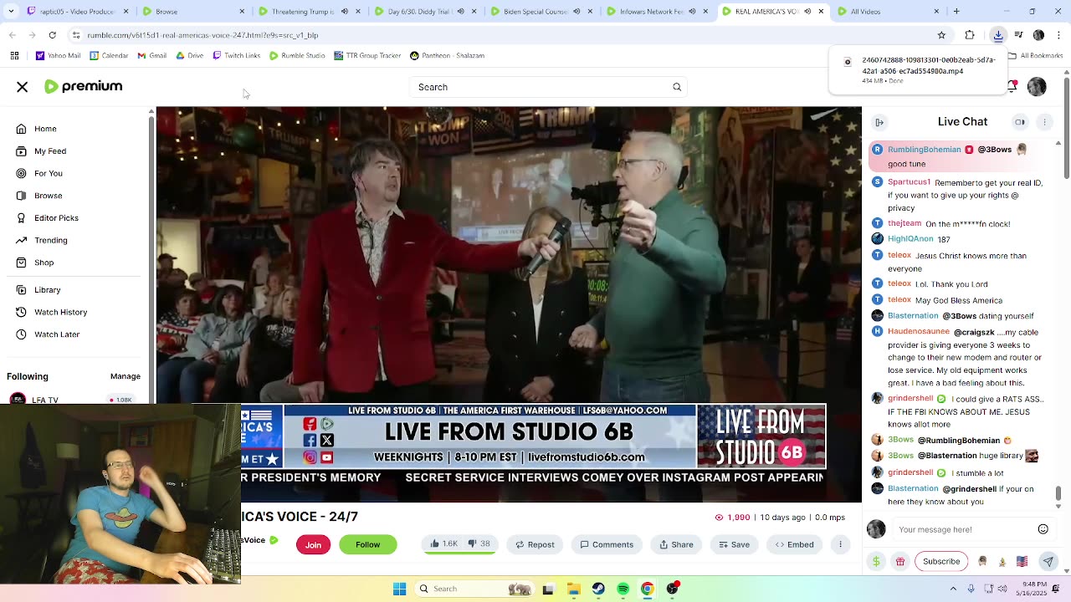Open Editor Picks in the sidebar
1071x602 pixels.
pyautogui.click(x=56, y=218)
